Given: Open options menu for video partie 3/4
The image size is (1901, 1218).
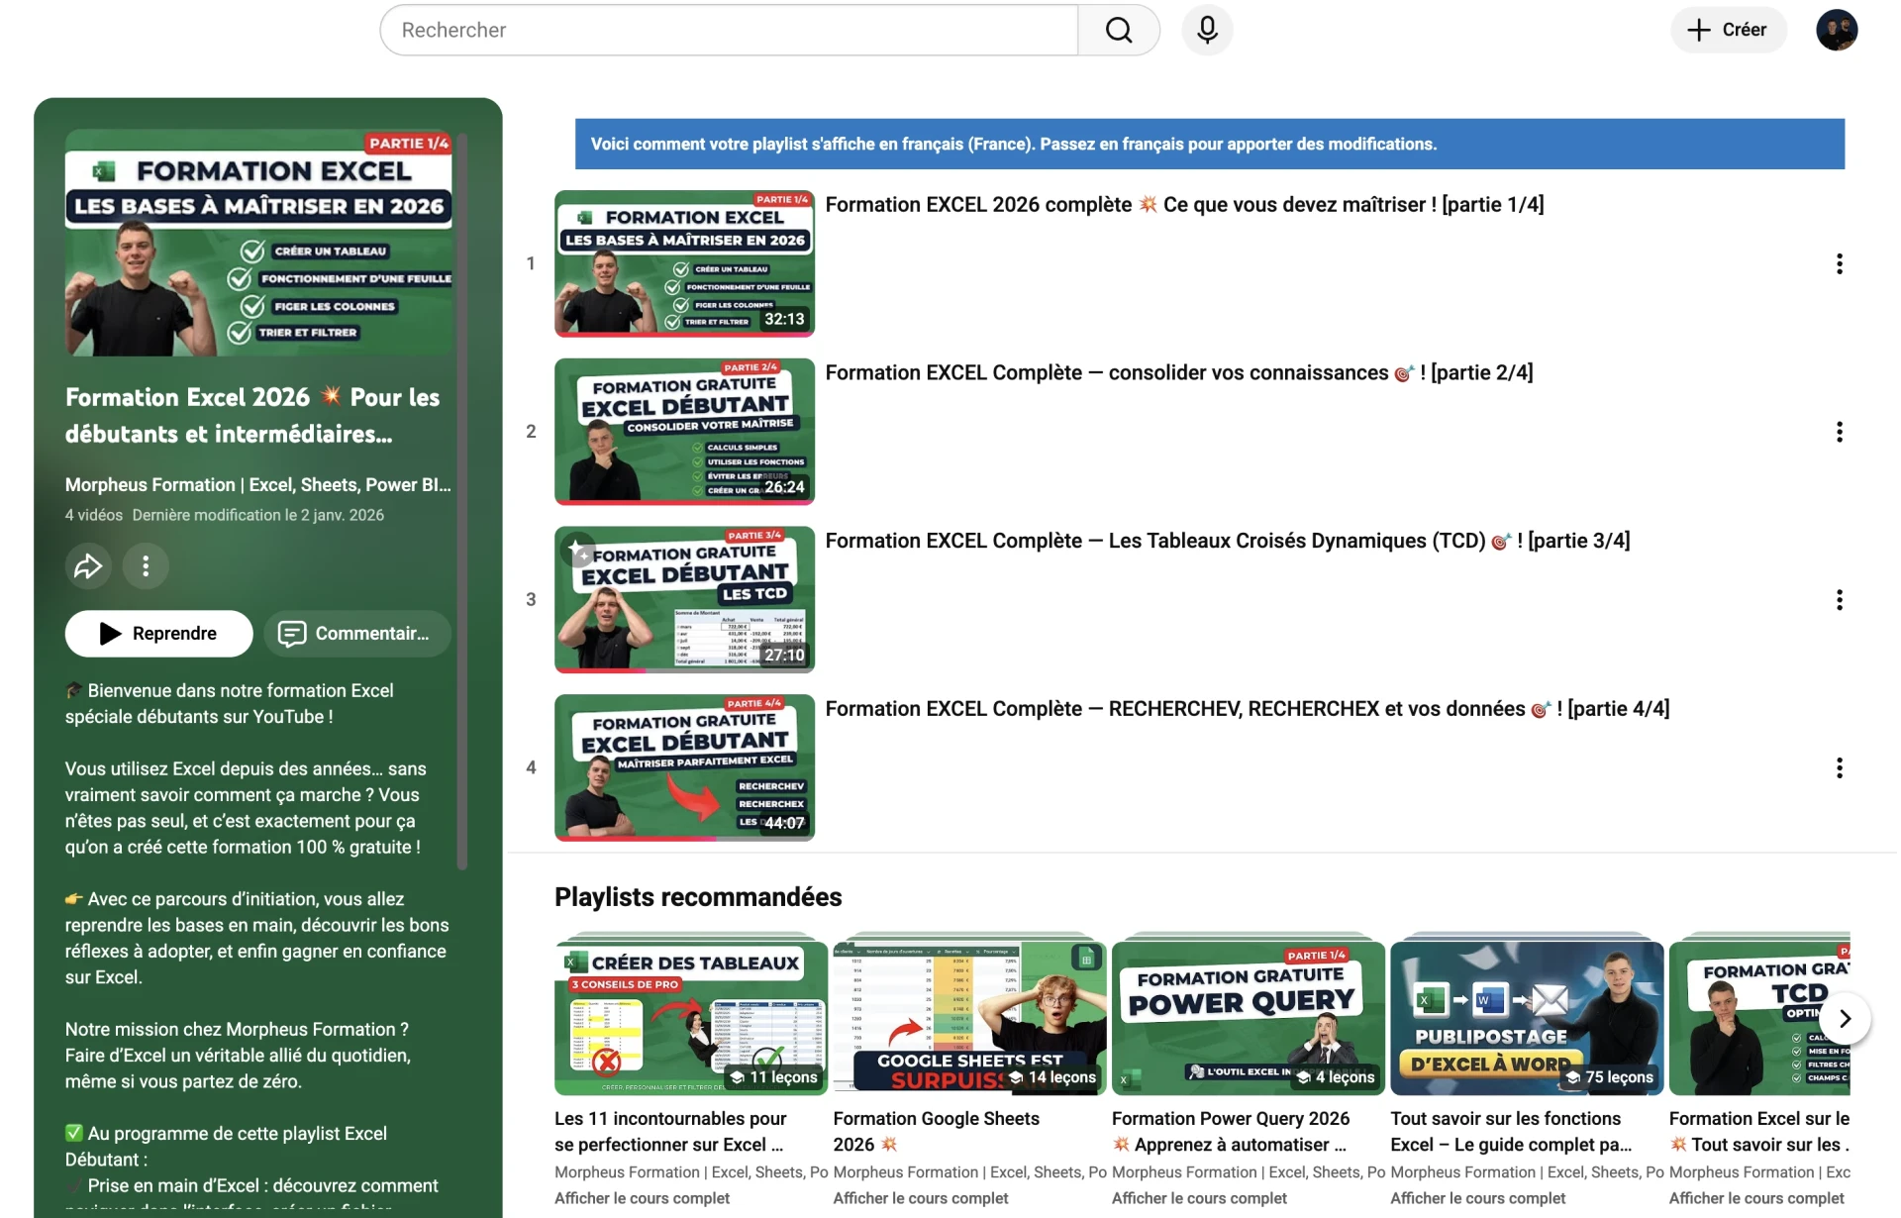Looking at the screenshot, I should 1840,600.
